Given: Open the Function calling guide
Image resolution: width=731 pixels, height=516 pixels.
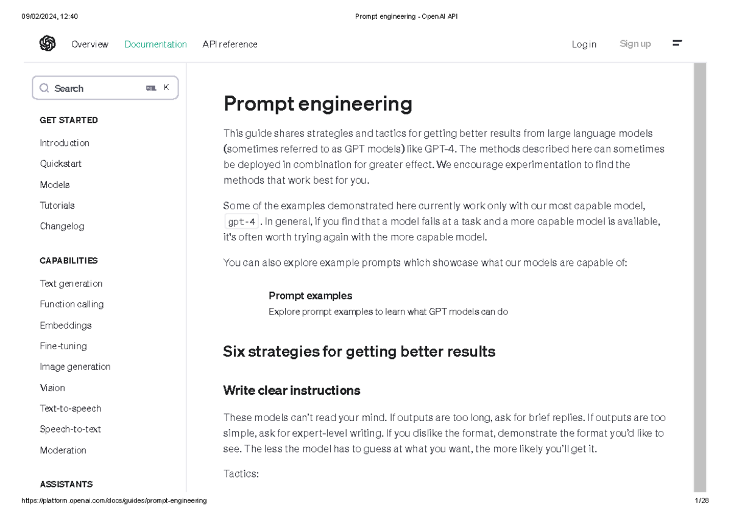Looking at the screenshot, I should (x=72, y=304).
